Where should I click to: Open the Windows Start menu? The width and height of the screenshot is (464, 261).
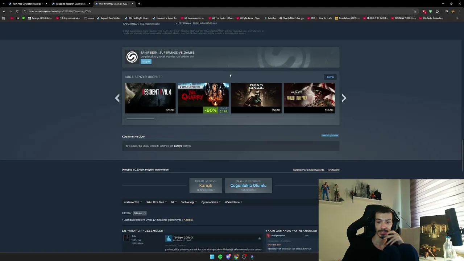tap(212, 257)
